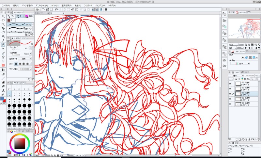Select the Figure (line) tool

pos(3,78)
